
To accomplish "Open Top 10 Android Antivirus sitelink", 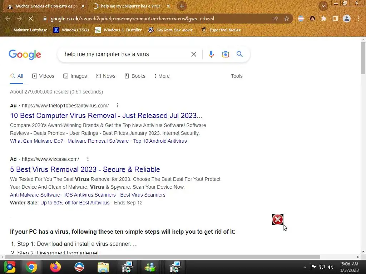I will tap(160, 141).
